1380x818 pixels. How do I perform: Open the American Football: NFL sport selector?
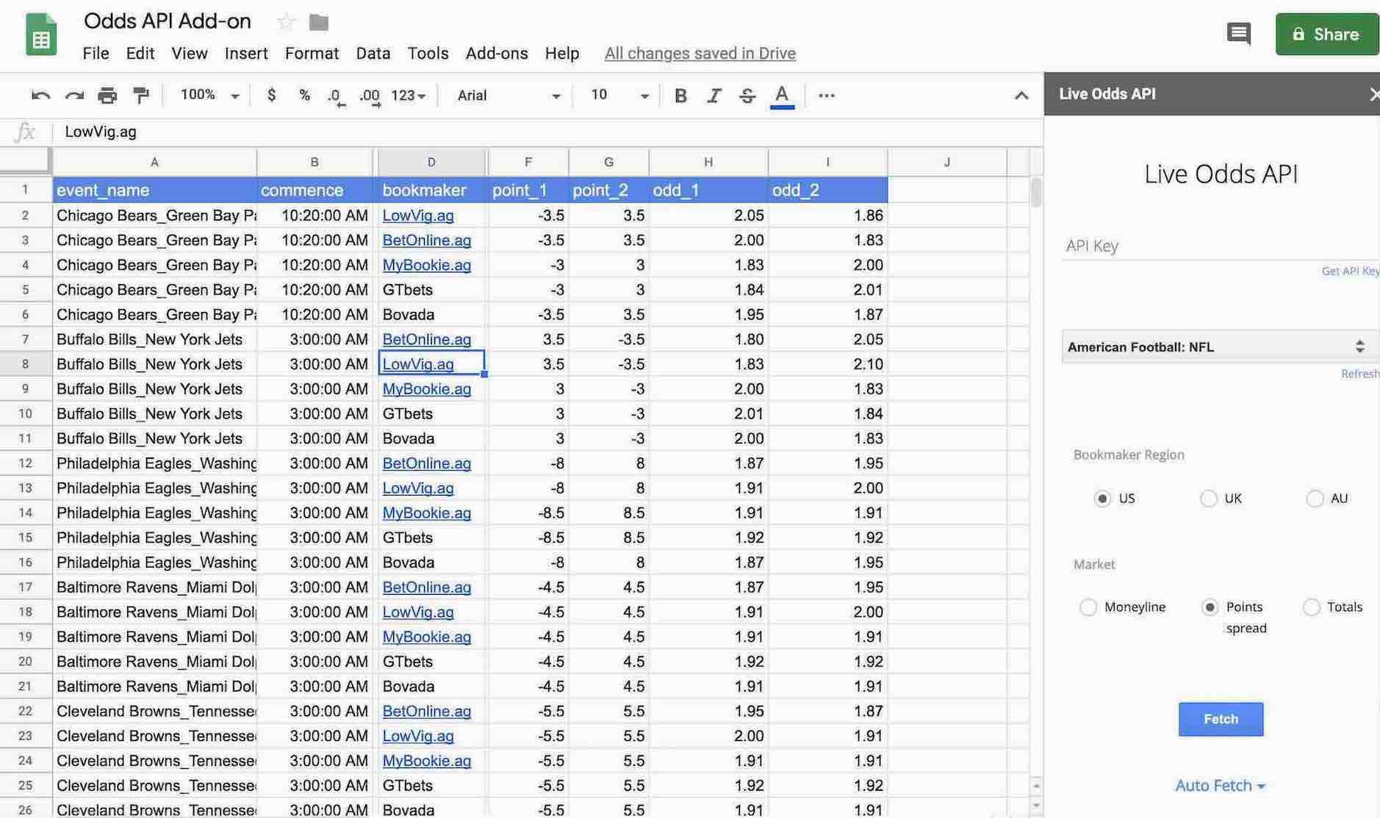pyautogui.click(x=1220, y=347)
